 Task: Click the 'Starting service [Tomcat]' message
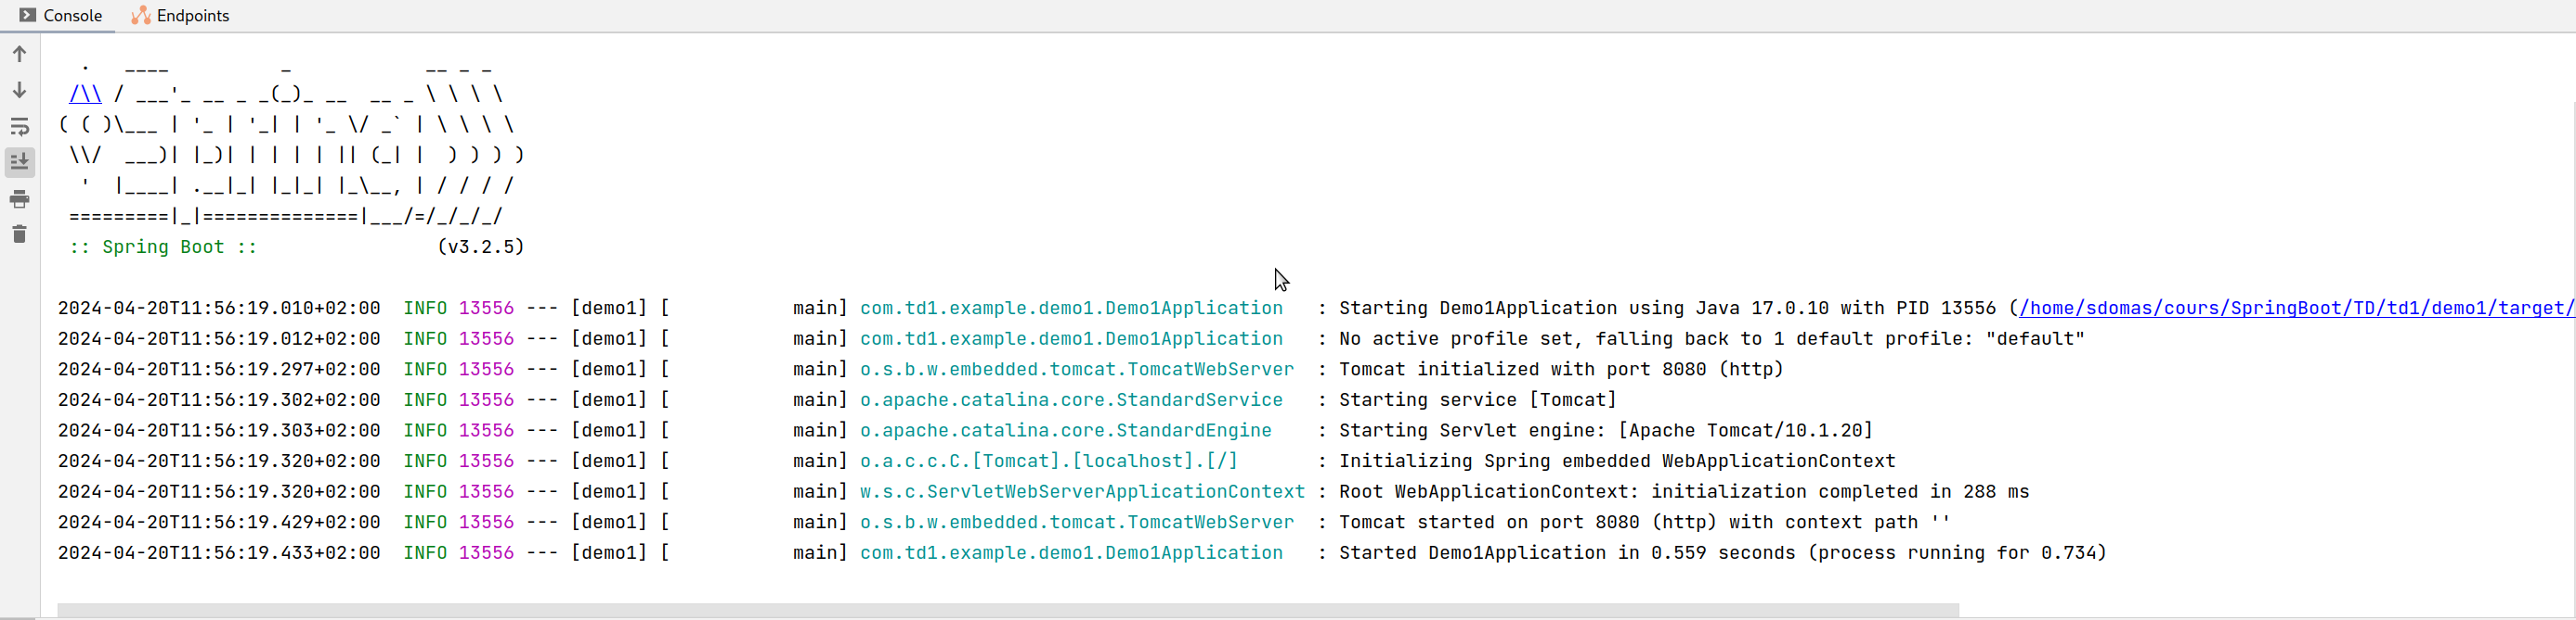(1477, 400)
